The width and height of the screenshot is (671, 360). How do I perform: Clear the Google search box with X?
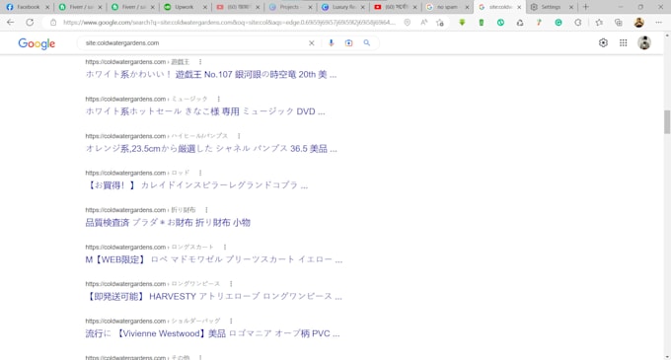tap(312, 42)
